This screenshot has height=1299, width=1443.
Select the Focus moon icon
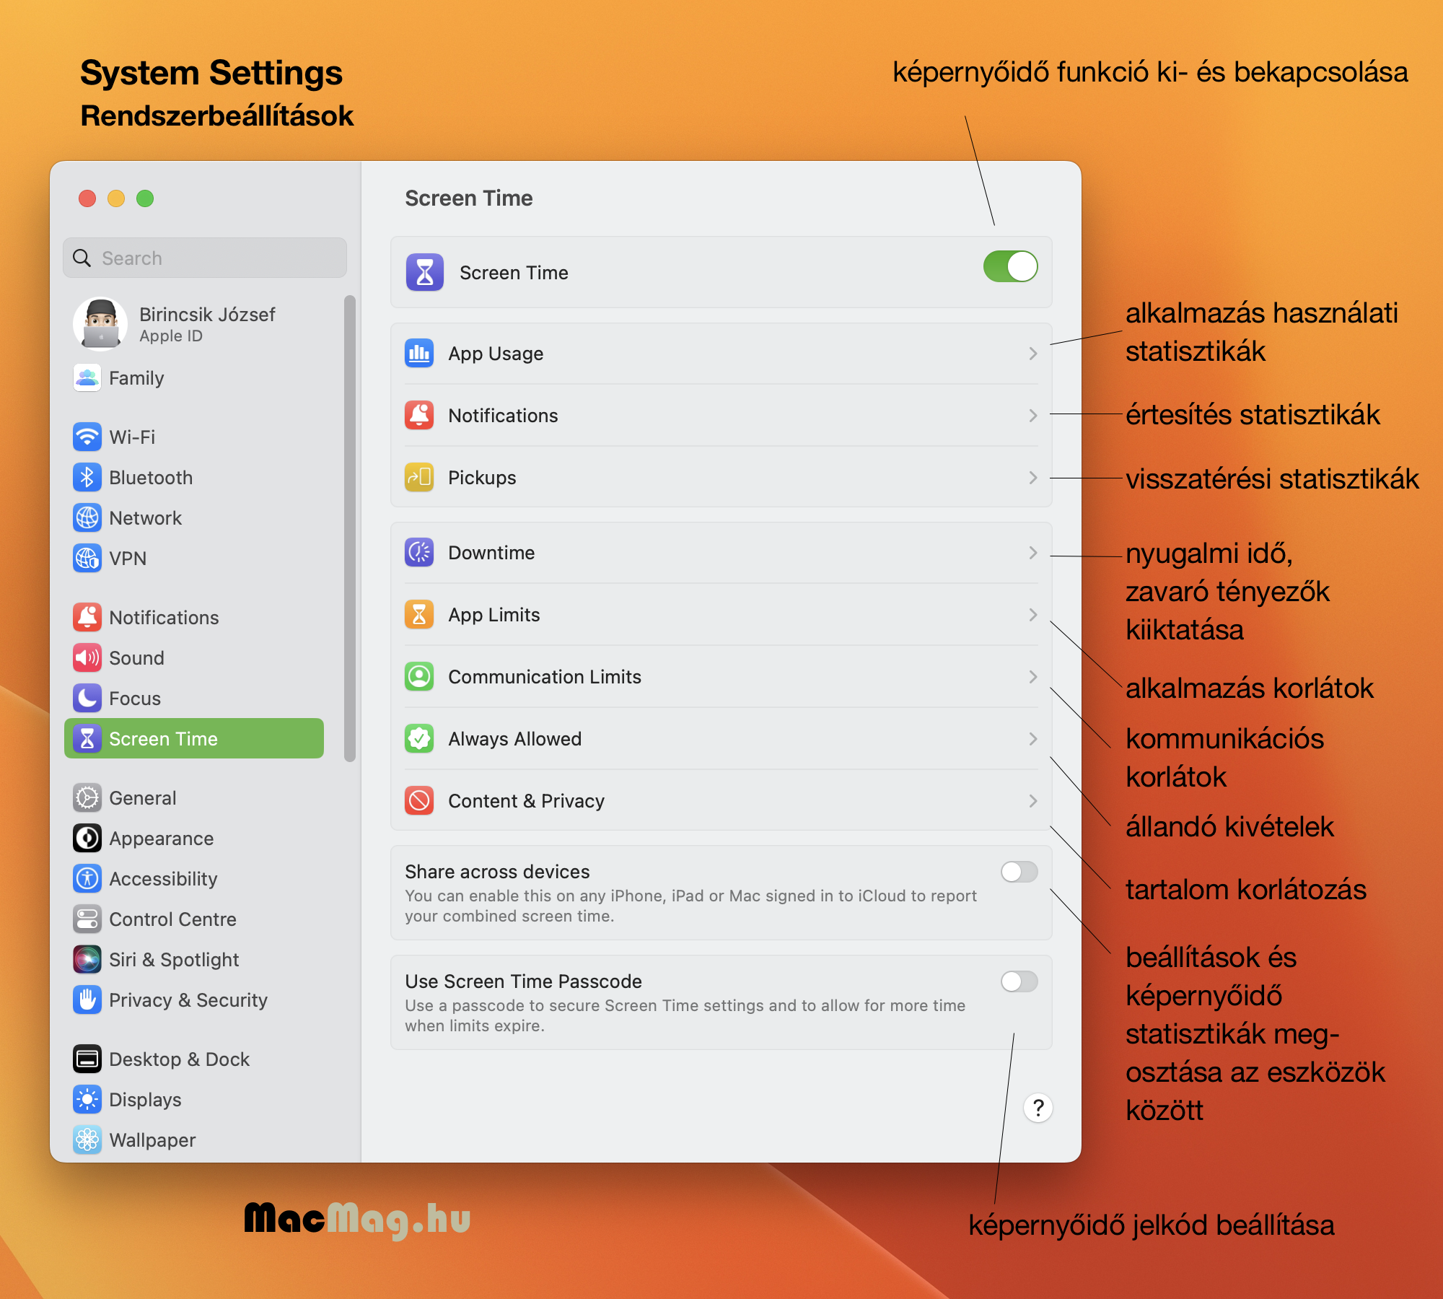click(87, 699)
